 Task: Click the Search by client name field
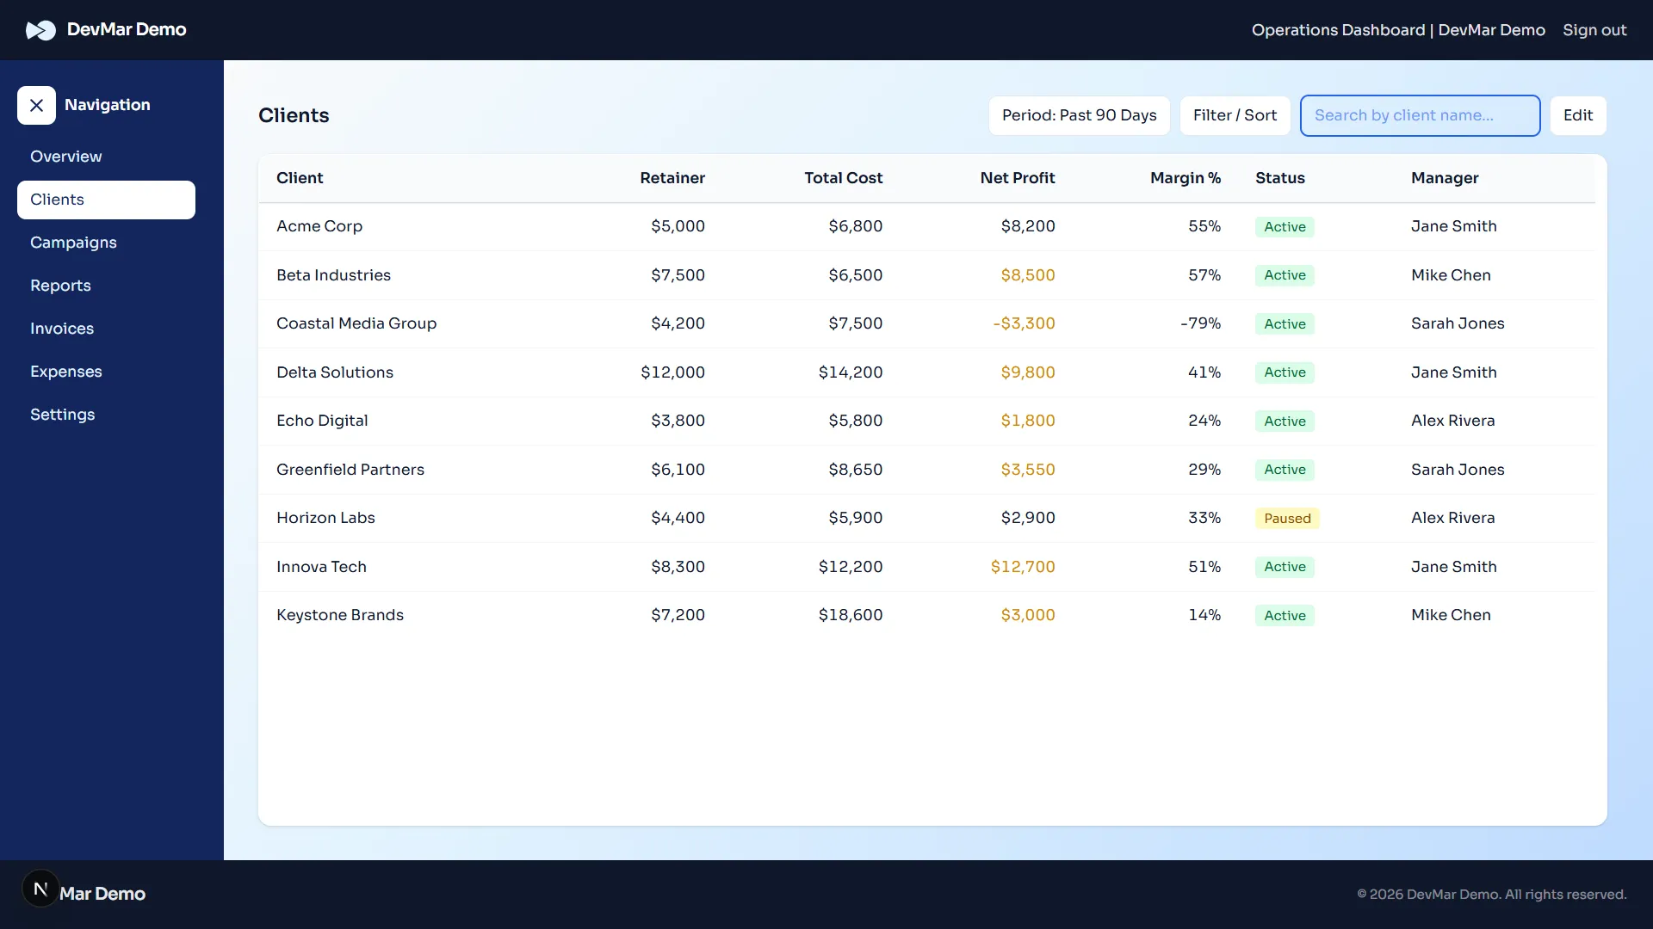pyautogui.click(x=1420, y=115)
